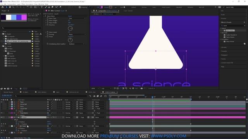Viewport: 248px width, 139px height.
Task: Enable the Snapping checkbox
Action: (79, 7)
